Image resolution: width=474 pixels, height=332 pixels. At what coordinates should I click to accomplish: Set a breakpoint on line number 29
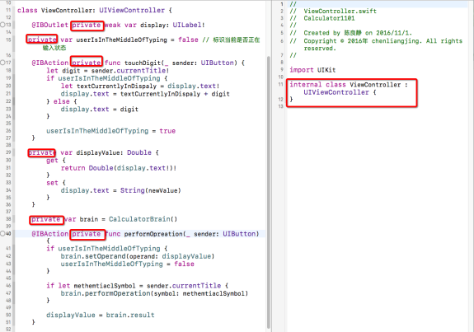[x=8, y=152]
